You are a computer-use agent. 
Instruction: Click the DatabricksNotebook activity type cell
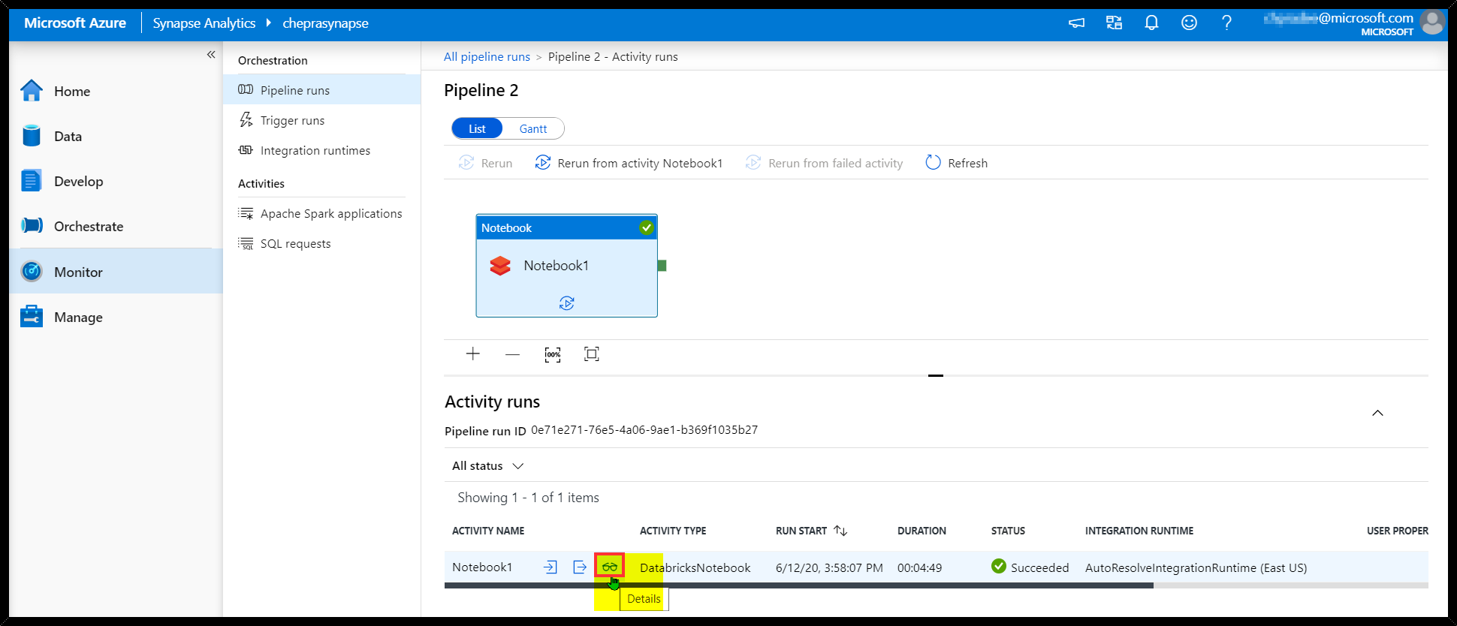(695, 567)
